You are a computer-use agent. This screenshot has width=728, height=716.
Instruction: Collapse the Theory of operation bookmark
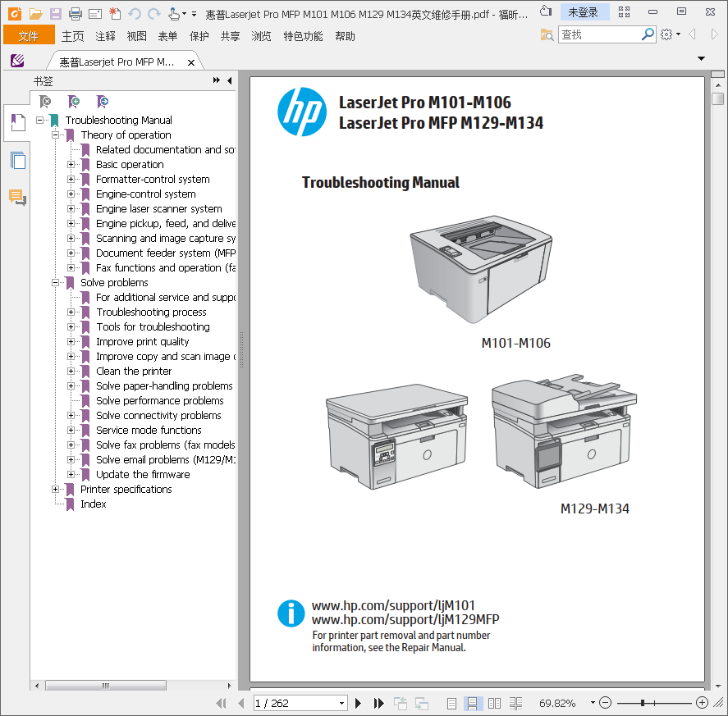56,135
